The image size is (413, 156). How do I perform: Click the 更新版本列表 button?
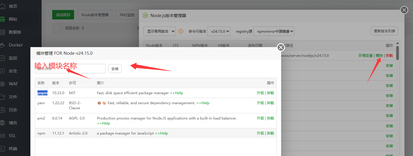tap(384, 31)
